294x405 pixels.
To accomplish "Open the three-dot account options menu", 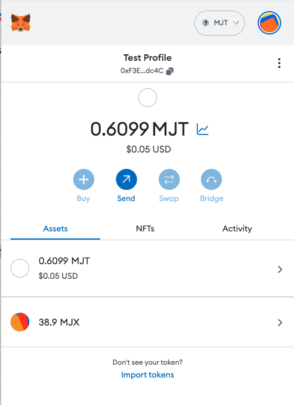I will click(279, 63).
